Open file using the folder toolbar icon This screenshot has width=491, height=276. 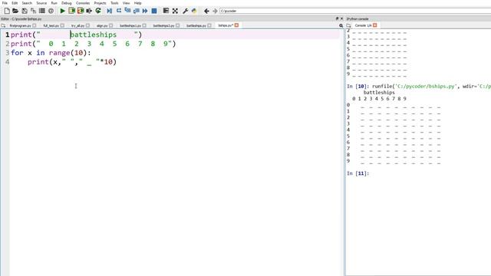point(15,11)
